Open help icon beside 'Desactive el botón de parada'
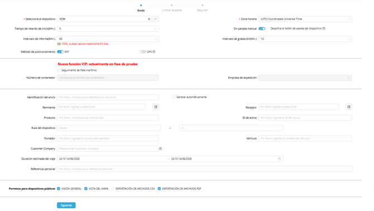374x211 pixels. pos(324,28)
